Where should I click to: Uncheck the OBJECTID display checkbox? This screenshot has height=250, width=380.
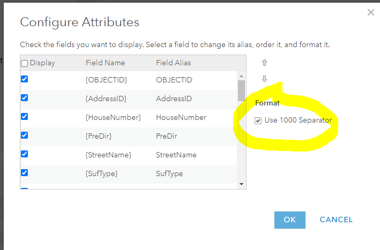click(24, 79)
